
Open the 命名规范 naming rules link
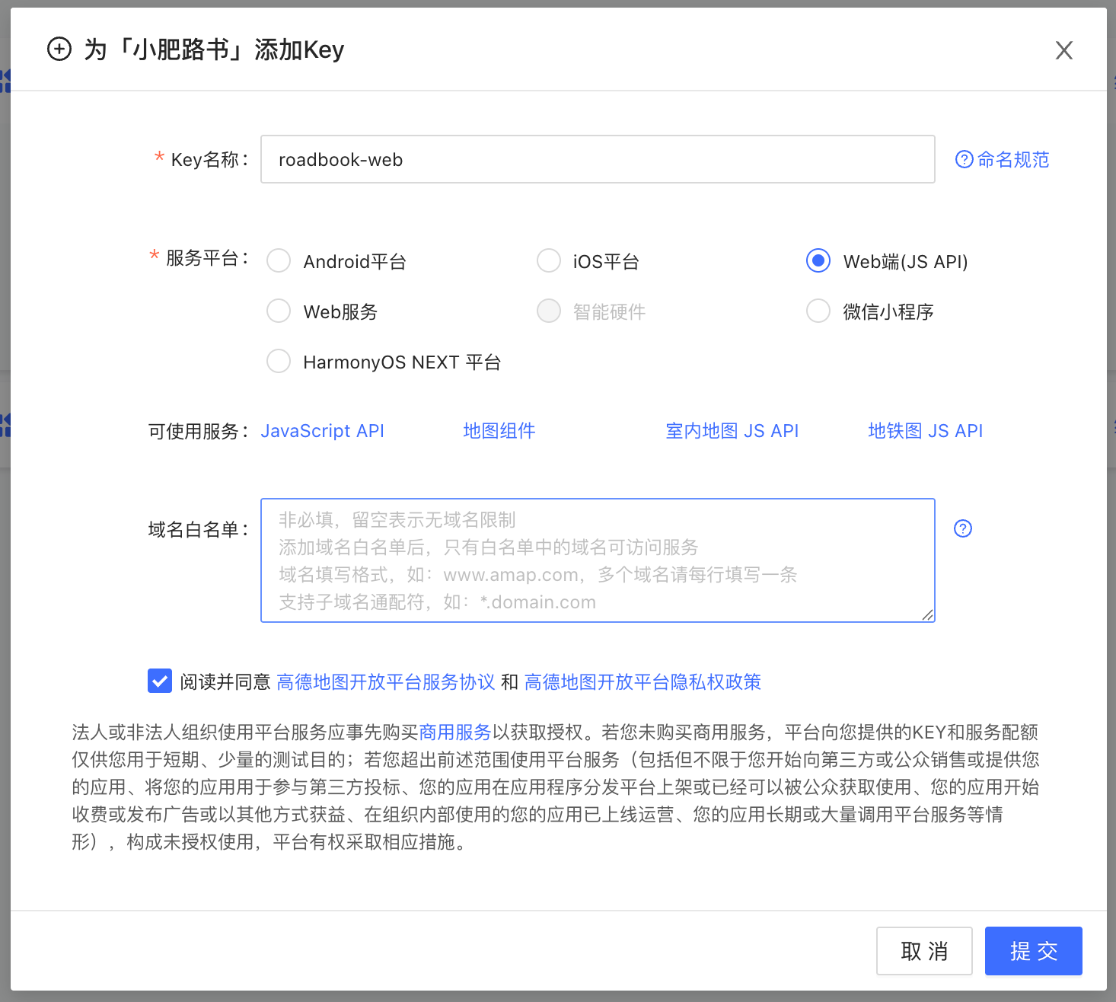[x=1013, y=159]
